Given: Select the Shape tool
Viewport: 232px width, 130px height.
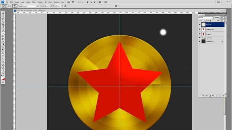Looking at the screenshot, I should pyautogui.click(x=3, y=62).
